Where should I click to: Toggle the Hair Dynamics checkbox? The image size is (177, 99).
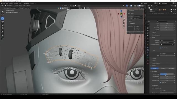pyautogui.click(x=152, y=35)
